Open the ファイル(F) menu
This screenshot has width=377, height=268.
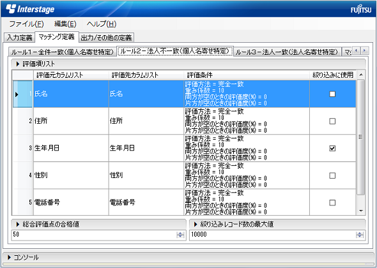tap(26, 24)
